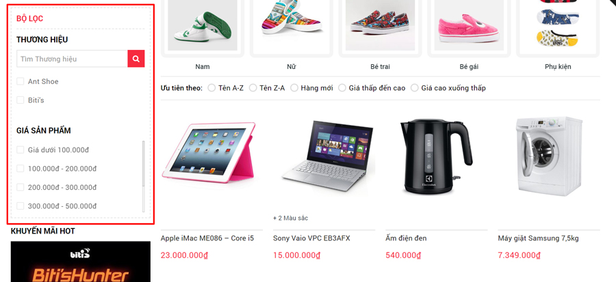Image resolution: width=616 pixels, height=282 pixels.
Task: Tick the Biti's brand checkbox
Action: click(21, 100)
